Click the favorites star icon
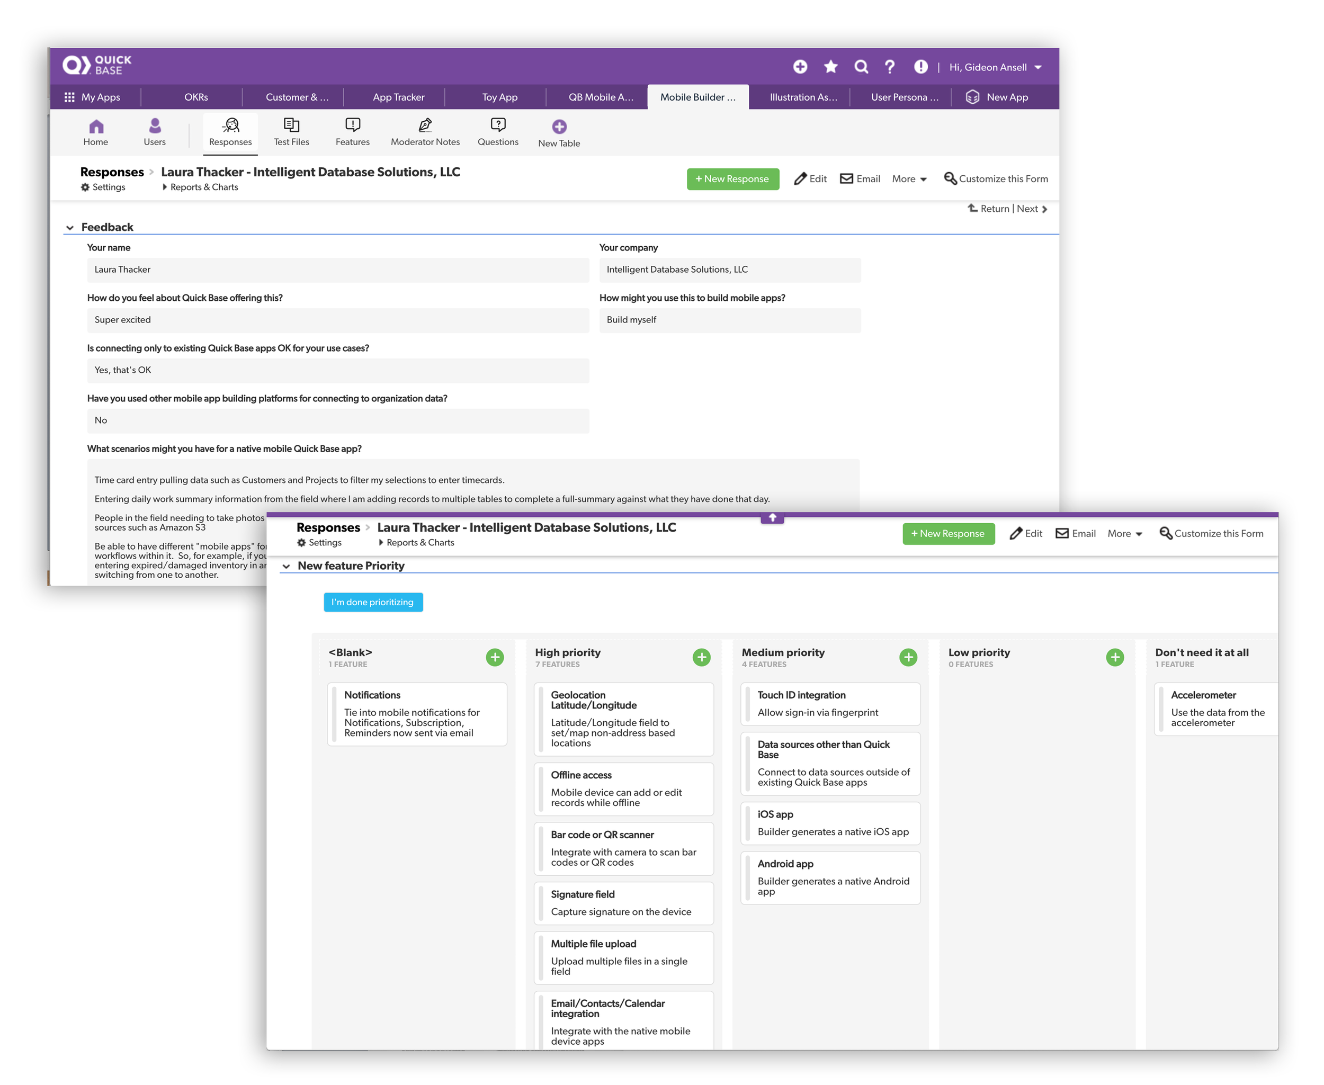Screen dimensions: 1324x1085 coord(830,67)
